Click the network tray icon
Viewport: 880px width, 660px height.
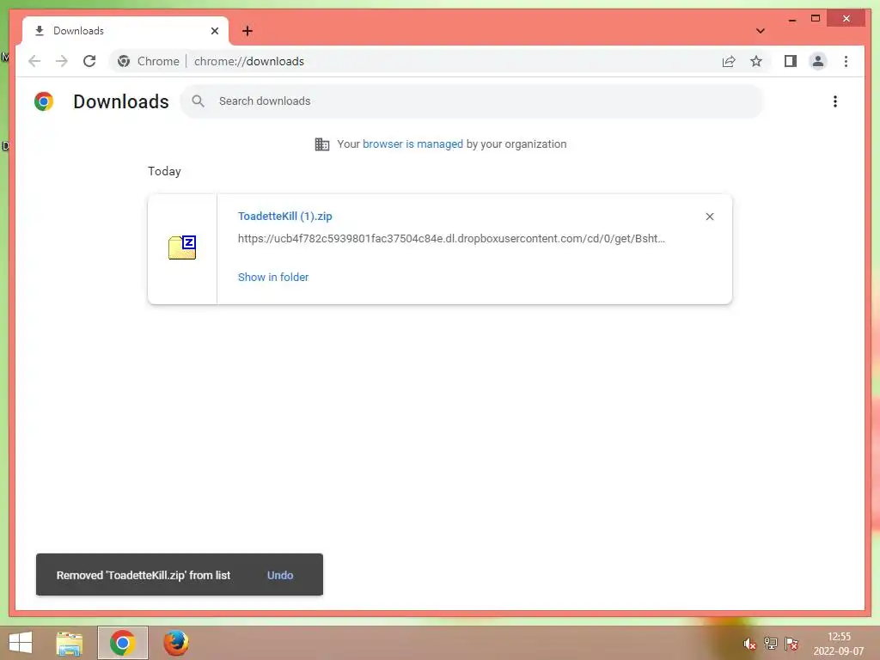point(771,644)
